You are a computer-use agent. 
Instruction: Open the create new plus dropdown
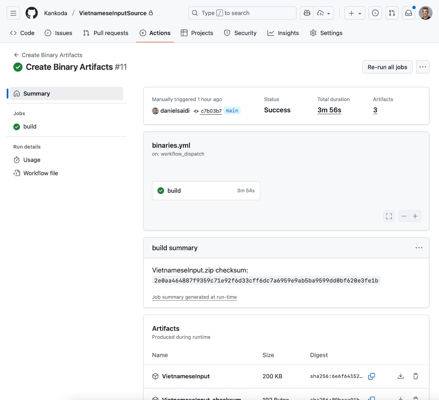(x=354, y=13)
